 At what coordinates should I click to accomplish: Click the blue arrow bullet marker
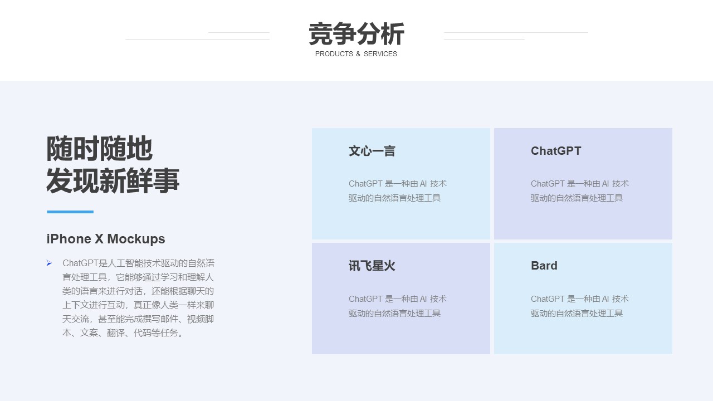(x=49, y=263)
